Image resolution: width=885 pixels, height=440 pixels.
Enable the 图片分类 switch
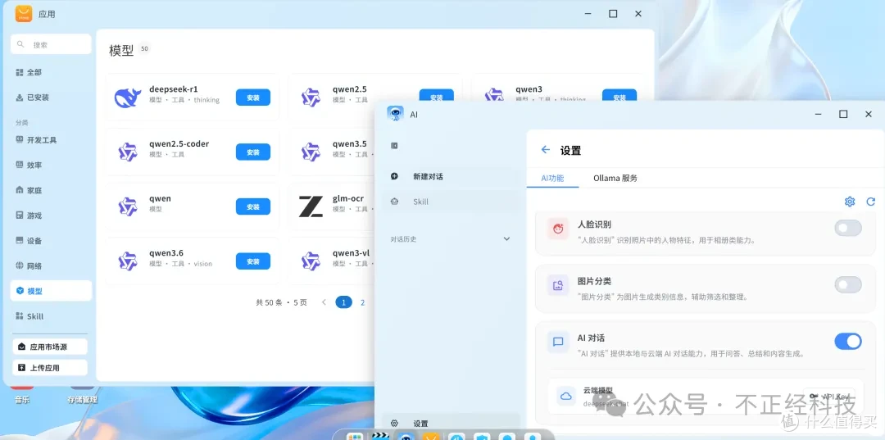point(848,284)
